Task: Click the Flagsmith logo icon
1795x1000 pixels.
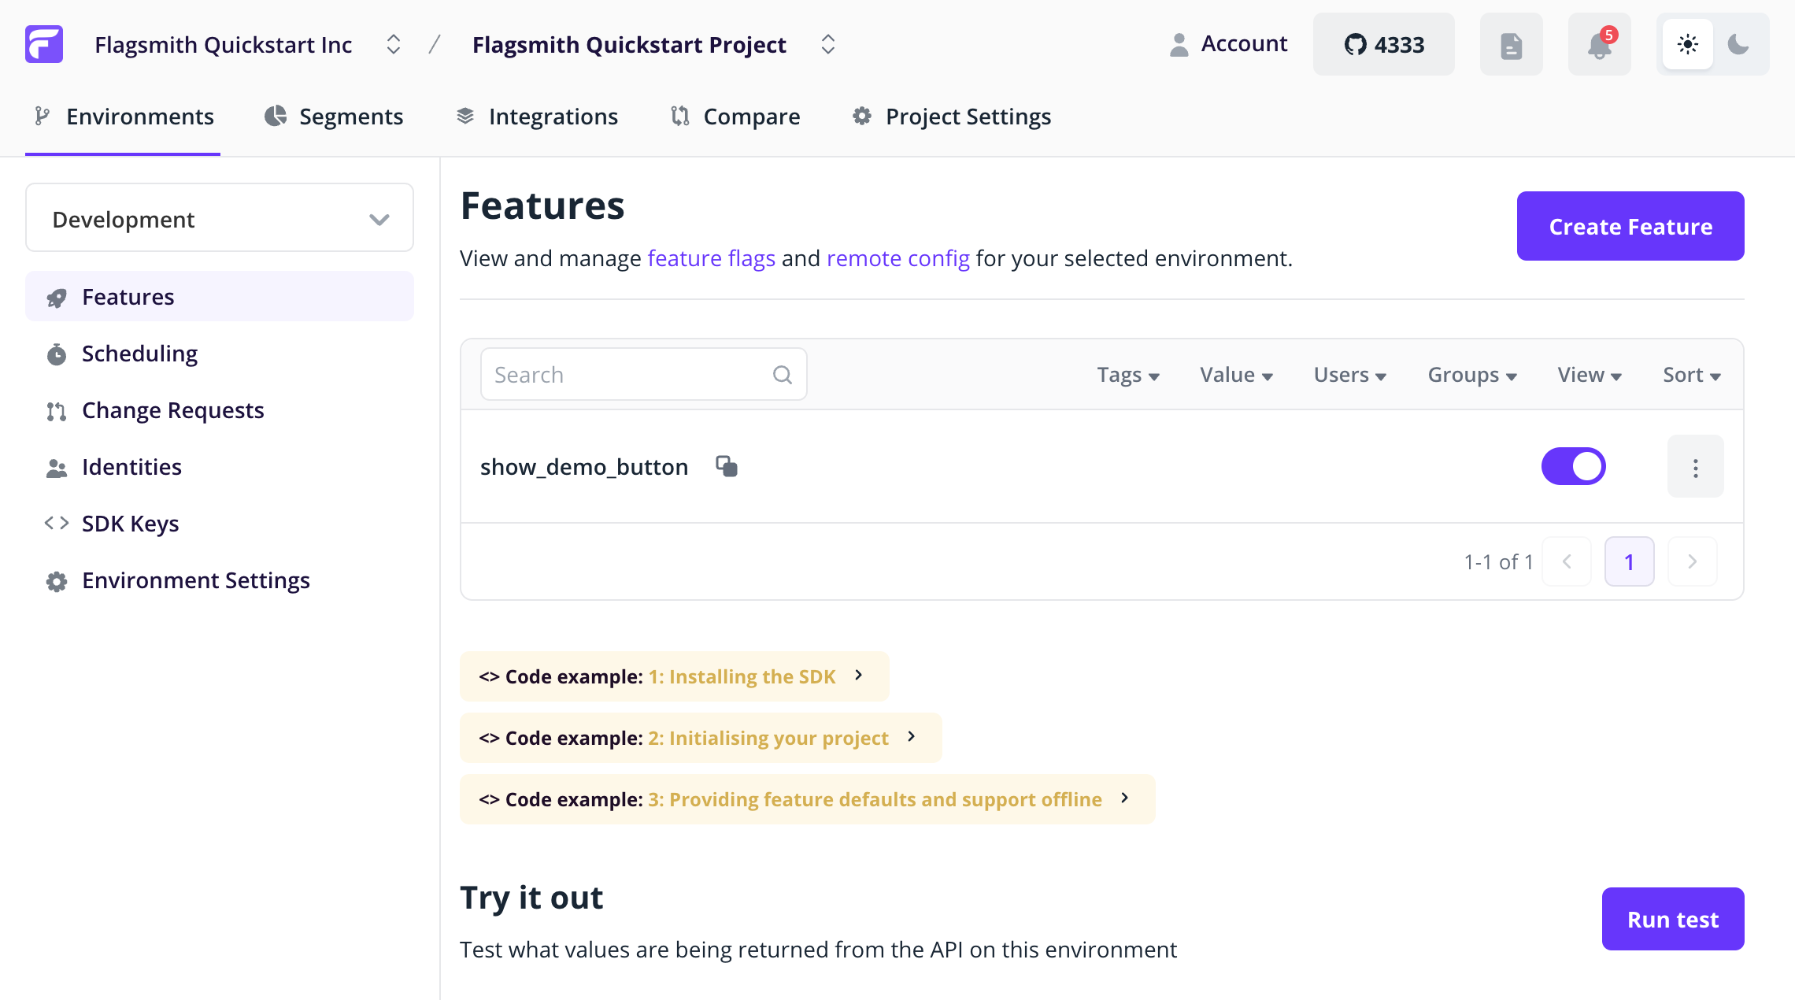Action: (44, 44)
